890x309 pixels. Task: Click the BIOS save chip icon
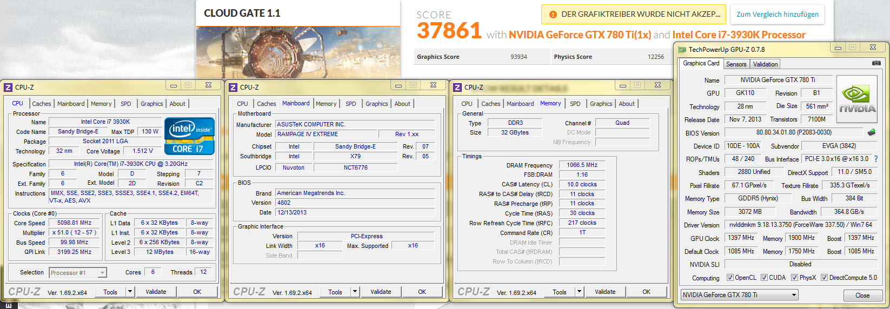point(871,132)
